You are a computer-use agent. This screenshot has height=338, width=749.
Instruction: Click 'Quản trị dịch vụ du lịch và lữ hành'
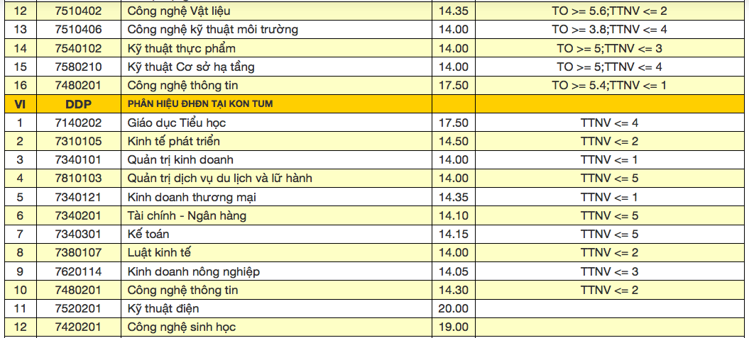coord(219,178)
